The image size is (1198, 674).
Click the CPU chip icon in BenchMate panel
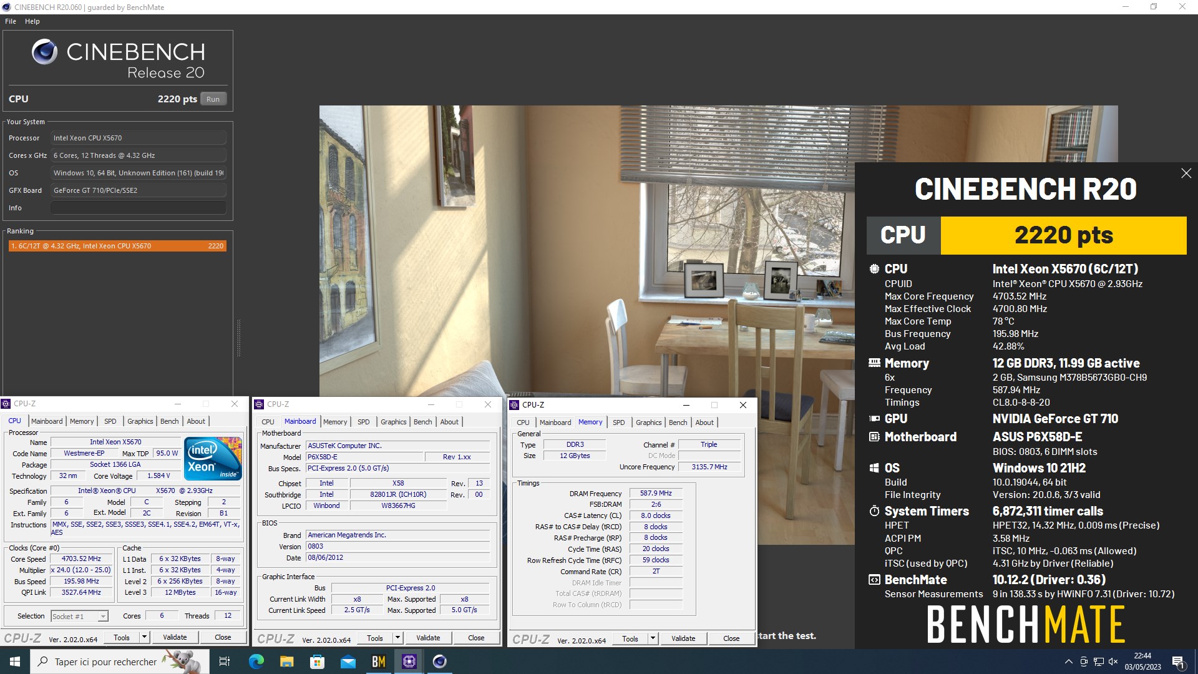pos(874,269)
